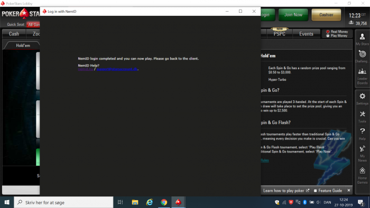Toggle the Feature Guide checkbox
Viewport: 370px width, 208px height.
(x=315, y=191)
